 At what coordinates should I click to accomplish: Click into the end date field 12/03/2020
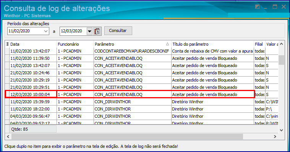point(73,31)
